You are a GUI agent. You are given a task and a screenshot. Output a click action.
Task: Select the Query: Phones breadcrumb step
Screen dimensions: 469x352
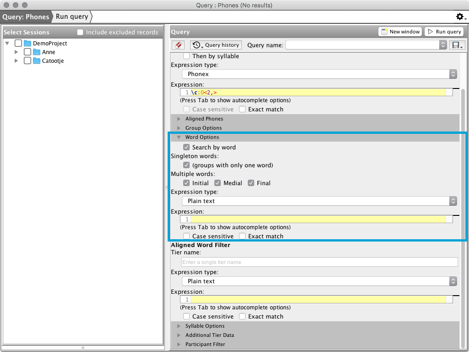tap(26, 17)
